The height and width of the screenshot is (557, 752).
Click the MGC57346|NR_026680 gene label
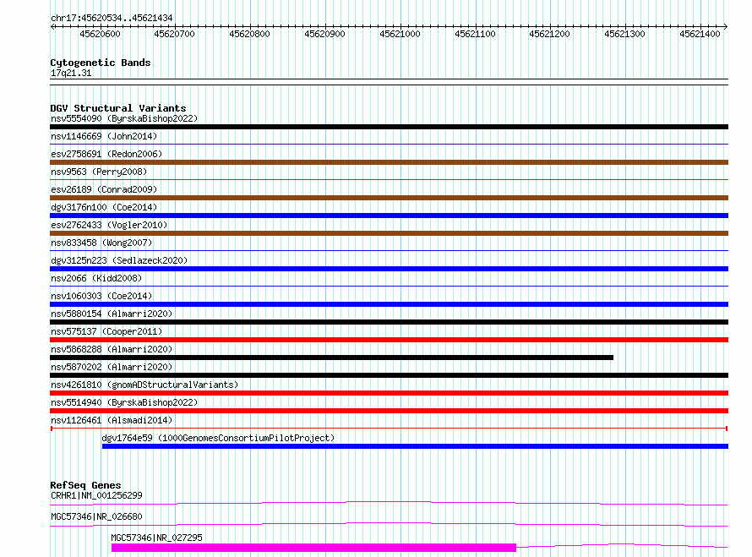(x=96, y=516)
